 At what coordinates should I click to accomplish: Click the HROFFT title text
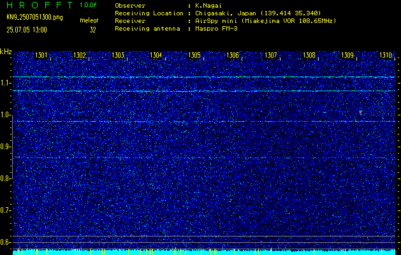pos(40,5)
